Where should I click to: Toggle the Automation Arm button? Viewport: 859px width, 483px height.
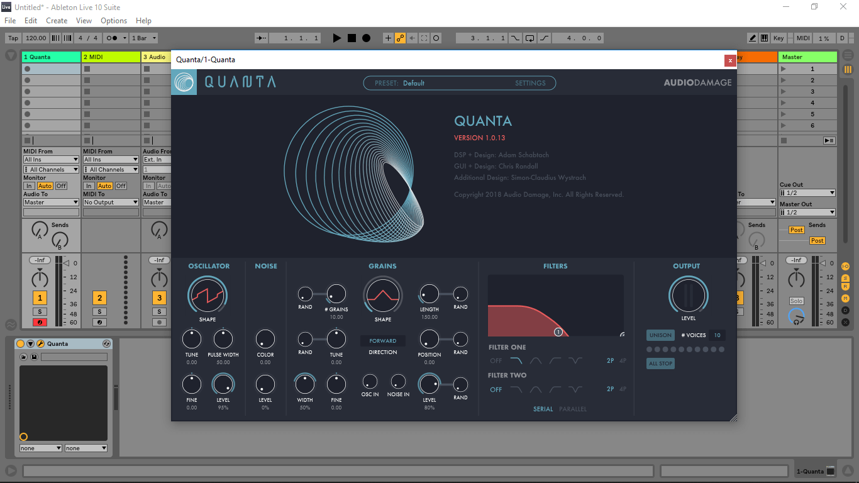click(400, 38)
